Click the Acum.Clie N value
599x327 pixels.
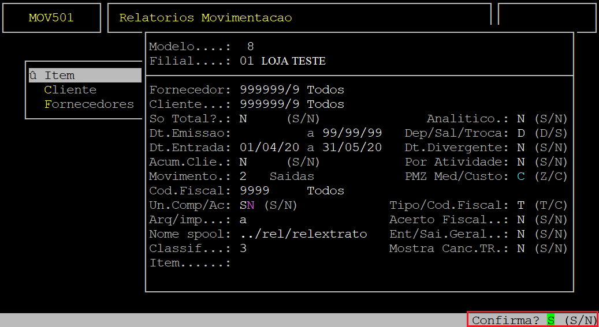(243, 162)
